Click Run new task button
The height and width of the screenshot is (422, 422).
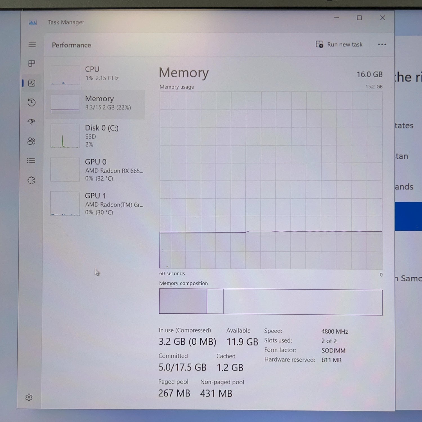[x=339, y=44]
